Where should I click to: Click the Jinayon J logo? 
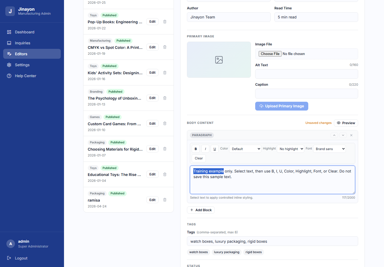(x=10, y=11)
